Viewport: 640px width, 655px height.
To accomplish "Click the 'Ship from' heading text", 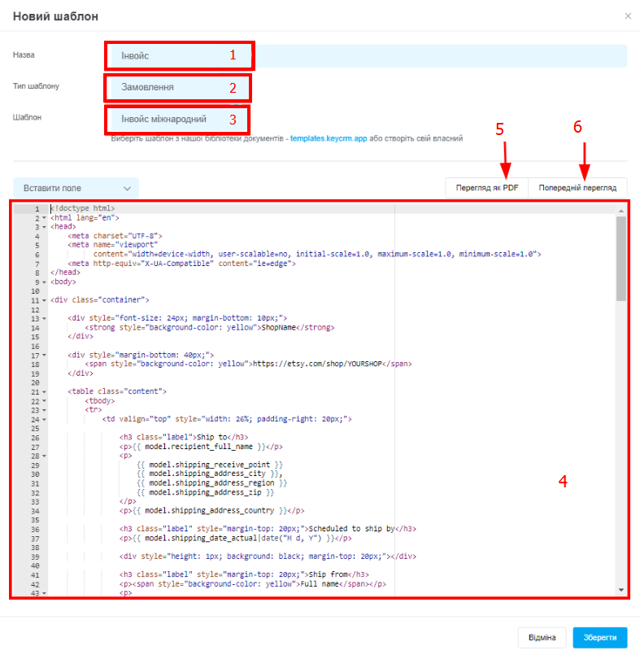I will [x=329, y=574].
